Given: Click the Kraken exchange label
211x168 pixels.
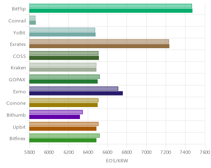Looking at the screenshot, I should pyautogui.click(x=18, y=68).
